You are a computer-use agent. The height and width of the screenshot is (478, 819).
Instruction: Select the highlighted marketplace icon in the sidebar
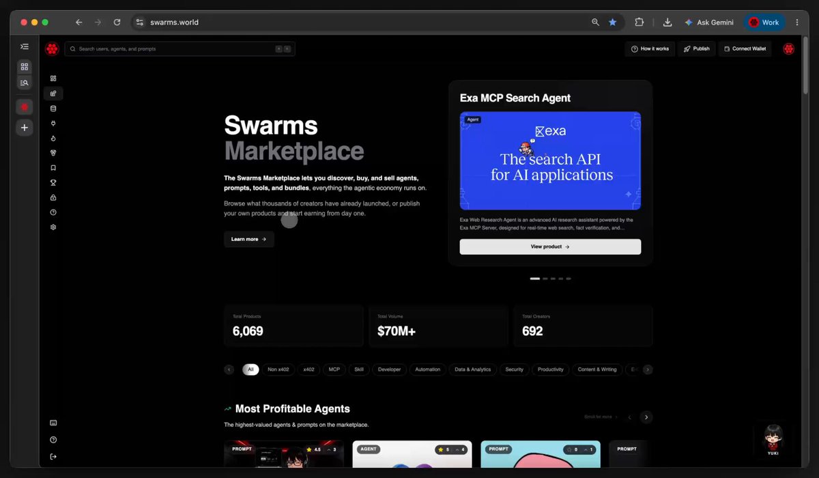(x=53, y=94)
